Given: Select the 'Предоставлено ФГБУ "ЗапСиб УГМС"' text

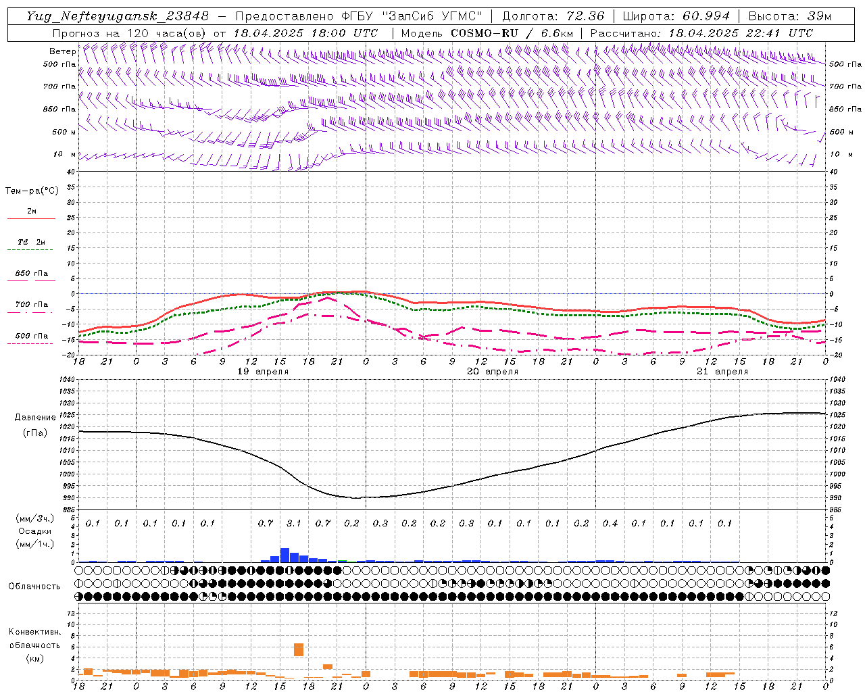Looking at the screenshot, I should coord(360,16).
